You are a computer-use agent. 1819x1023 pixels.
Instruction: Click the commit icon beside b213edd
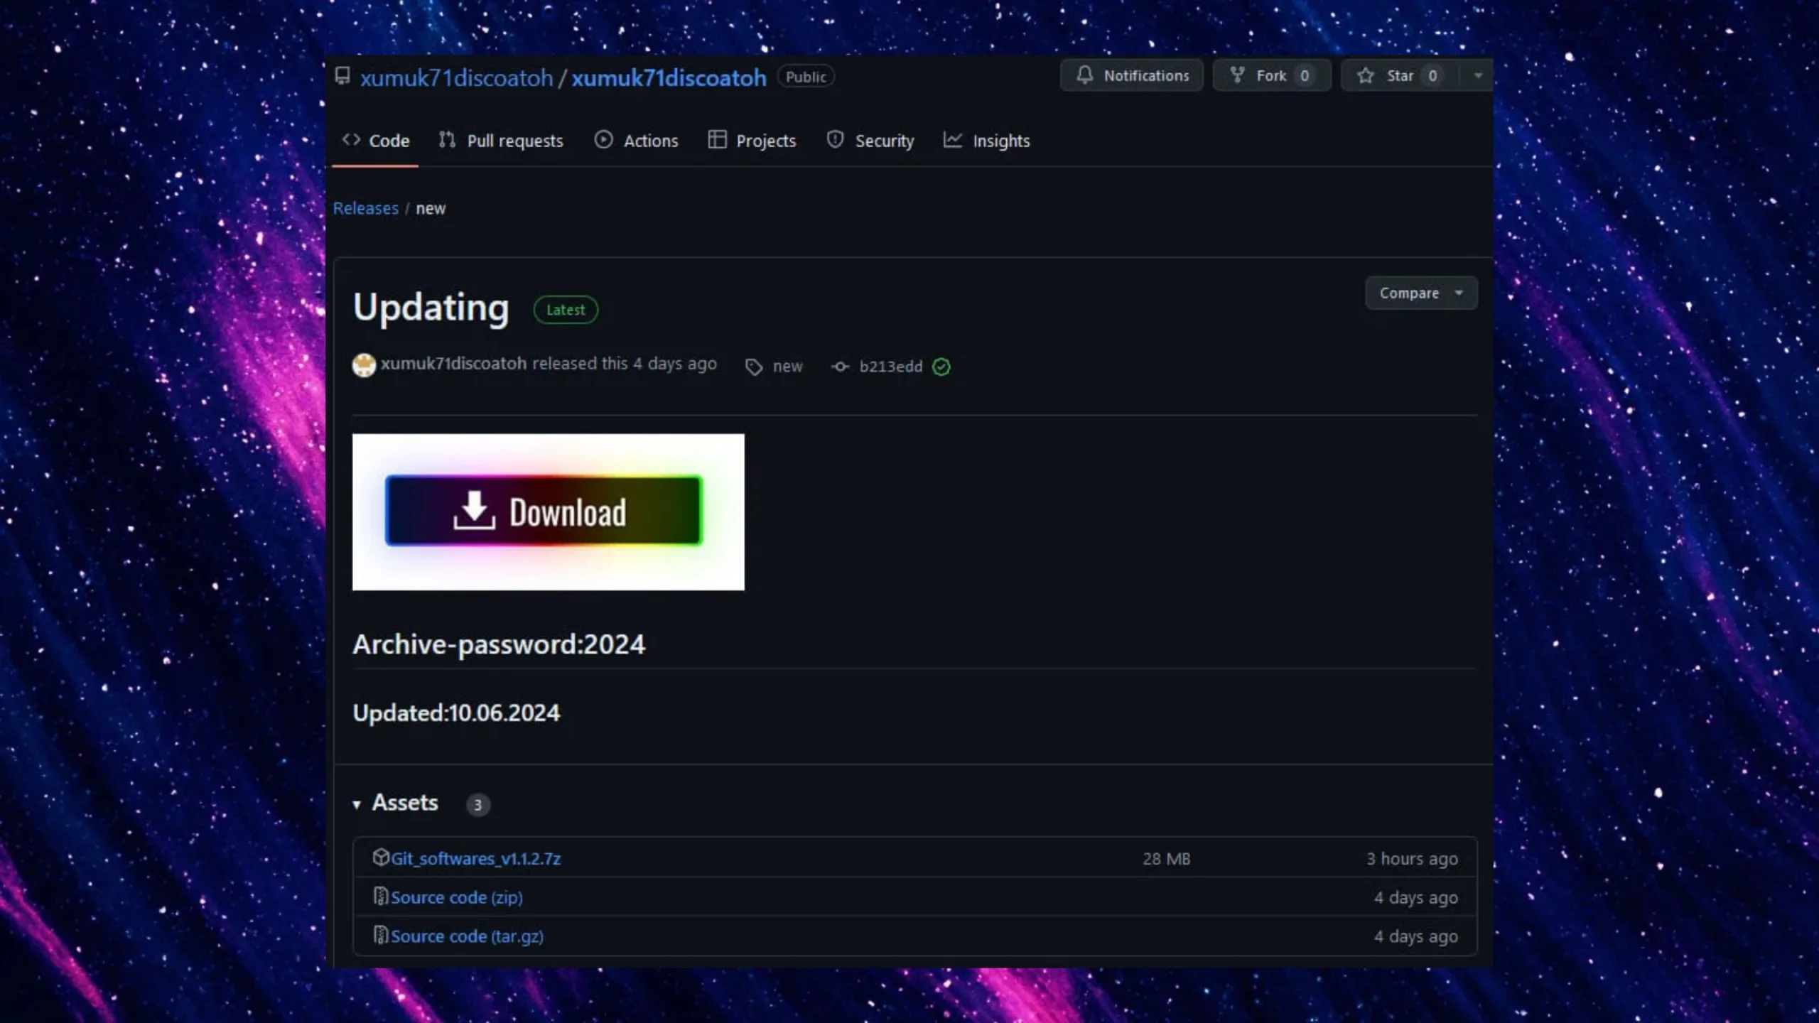[840, 367]
